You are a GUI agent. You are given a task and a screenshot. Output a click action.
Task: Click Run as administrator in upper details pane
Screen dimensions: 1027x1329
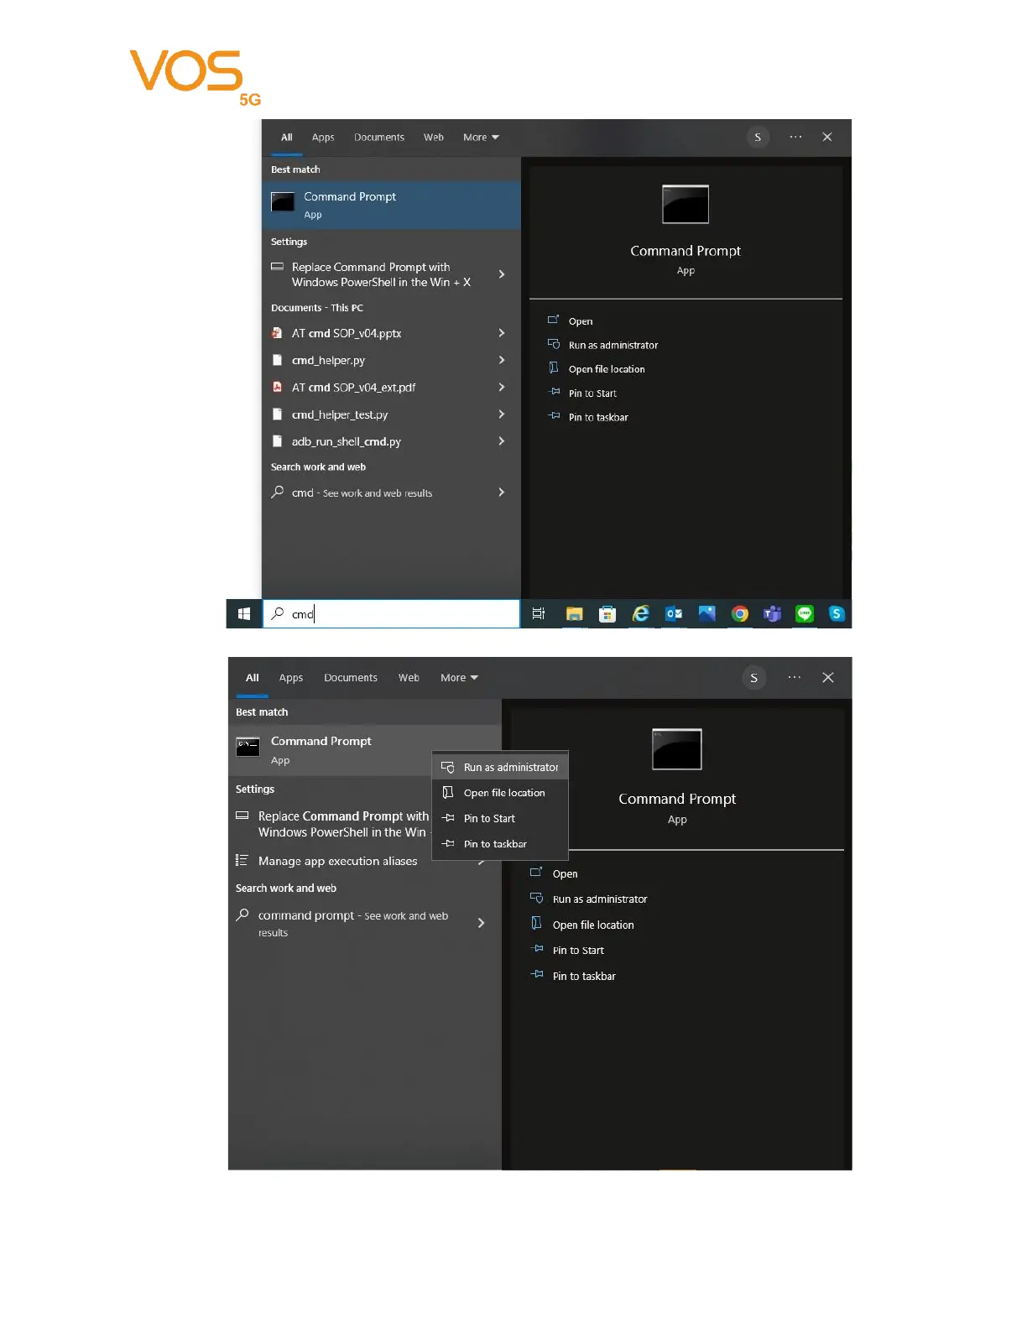coord(613,345)
